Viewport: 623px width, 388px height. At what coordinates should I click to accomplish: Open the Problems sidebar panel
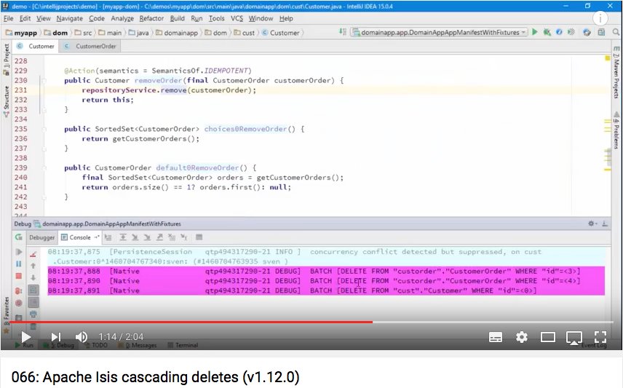click(x=616, y=130)
